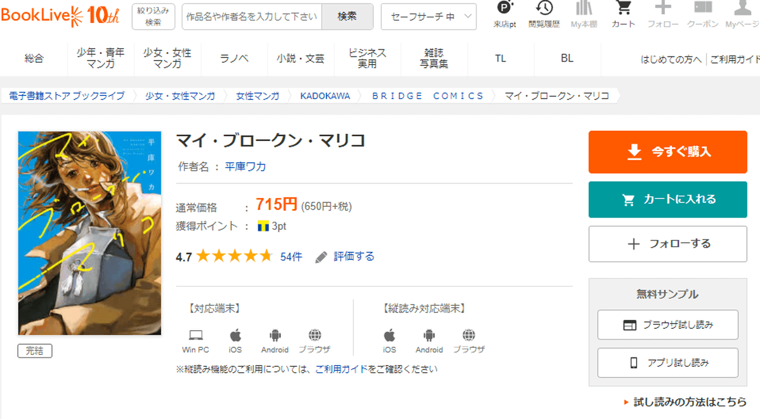Screen dimensions: 760x419
Task: Add book with カートに入れる button
Action: 667,200
